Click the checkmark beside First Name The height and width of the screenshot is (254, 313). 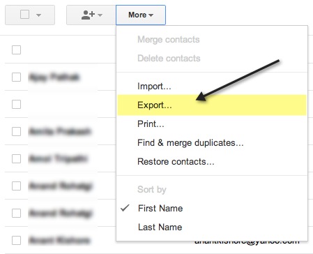pos(125,208)
